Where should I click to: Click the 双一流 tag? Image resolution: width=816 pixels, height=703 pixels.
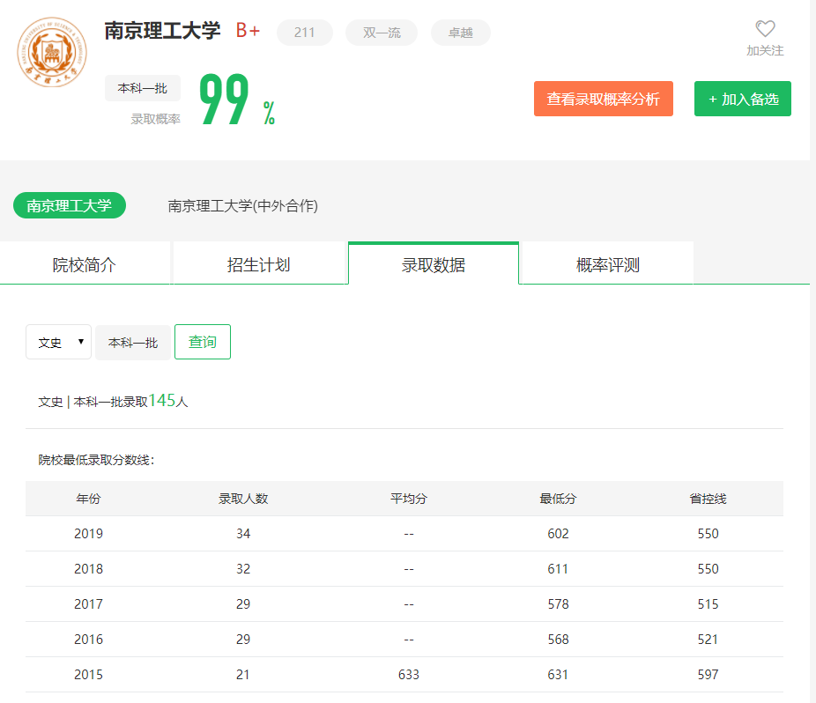point(382,33)
